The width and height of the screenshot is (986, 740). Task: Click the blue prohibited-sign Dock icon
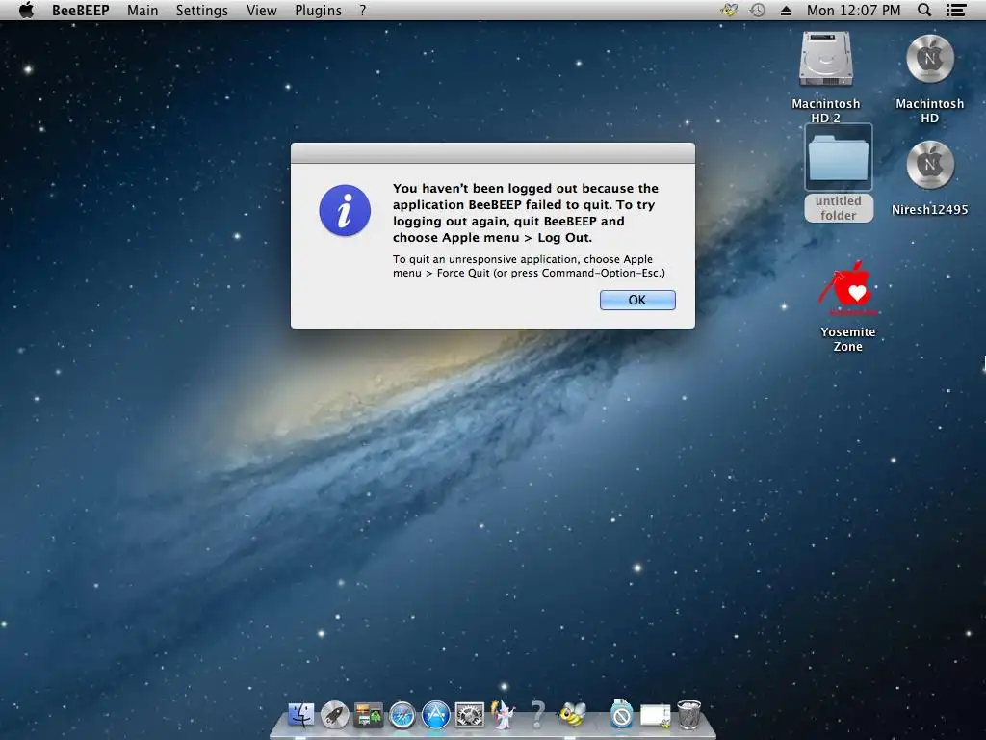[621, 714]
